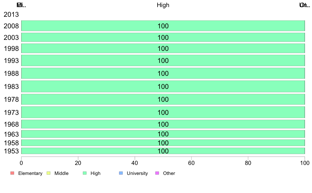Select the 1953 bar
The image size is (312, 193).
[163, 151]
